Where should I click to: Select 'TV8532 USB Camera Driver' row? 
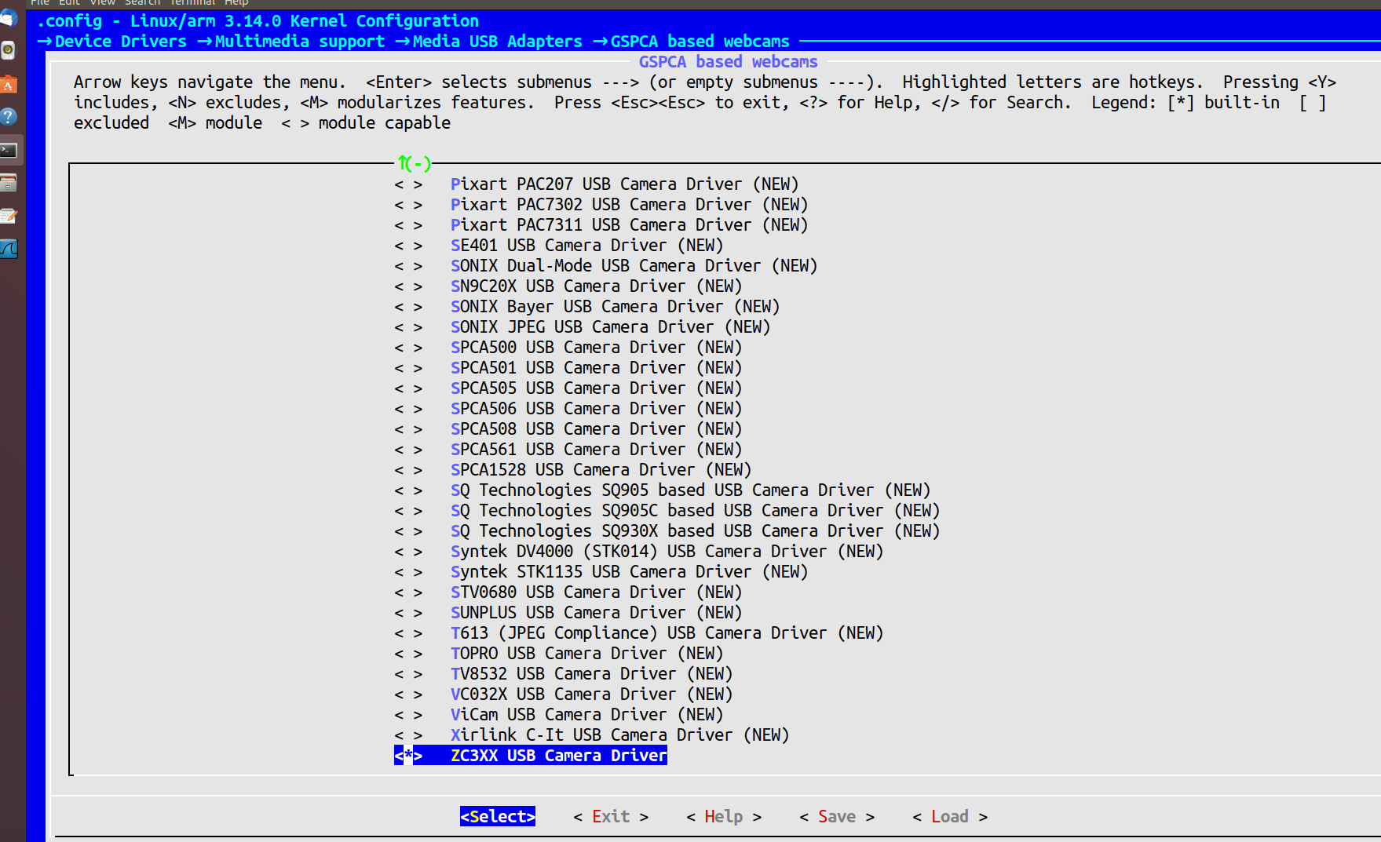coord(564,674)
